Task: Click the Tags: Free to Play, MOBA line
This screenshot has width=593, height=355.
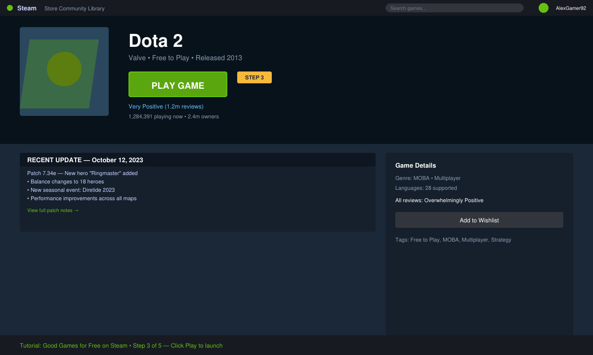Action: [x=453, y=240]
